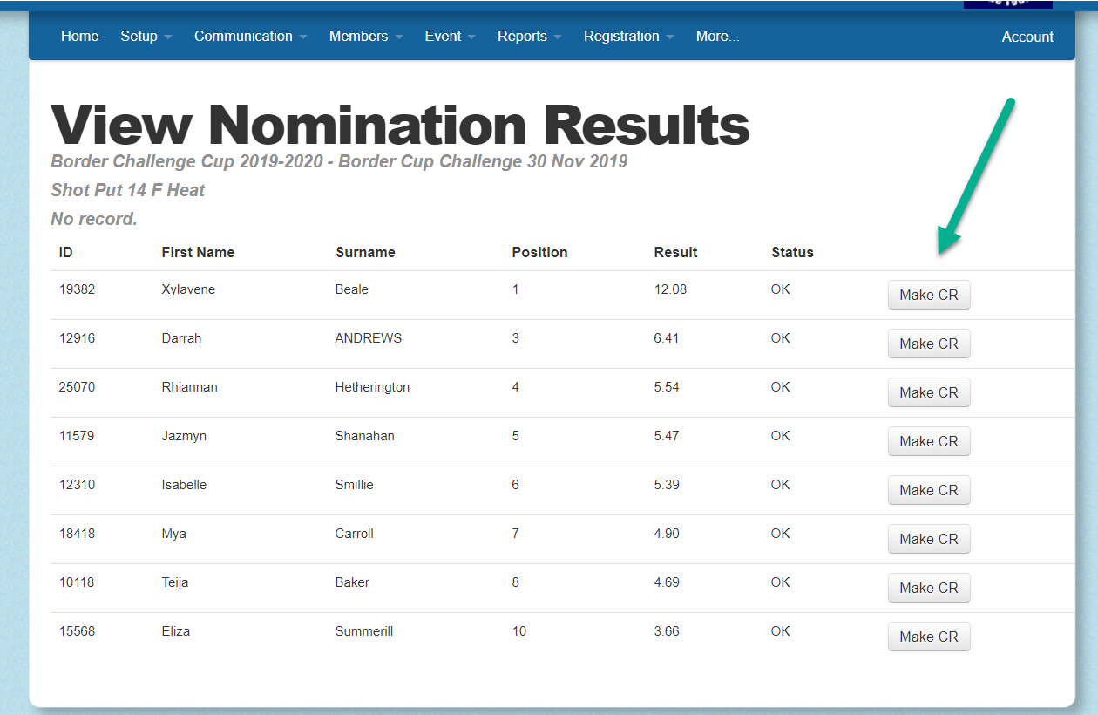Viewport: 1098px width, 715px height.
Task: Select result value 6.41
Action: pyautogui.click(x=667, y=338)
